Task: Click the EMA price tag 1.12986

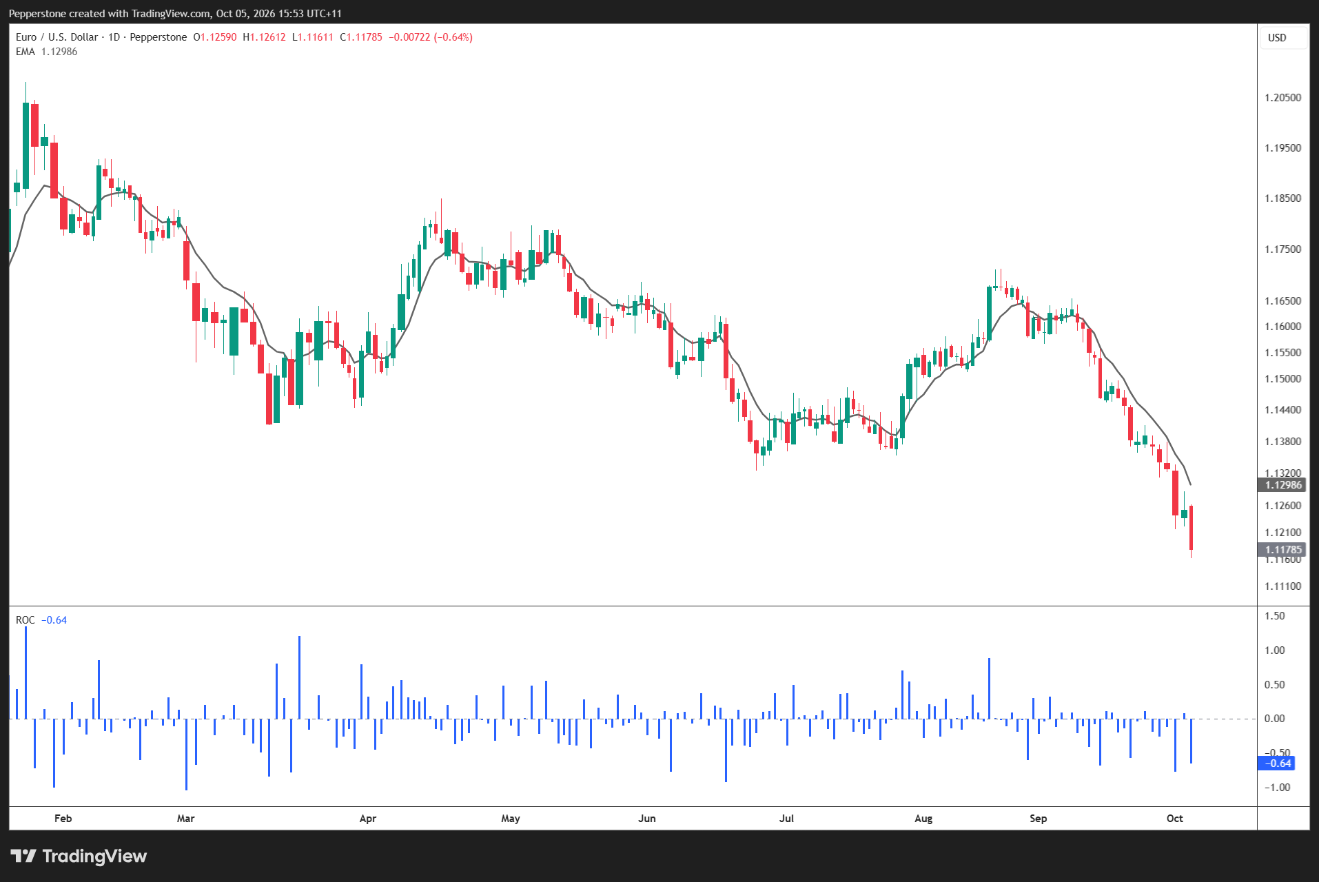Action: tap(1282, 485)
